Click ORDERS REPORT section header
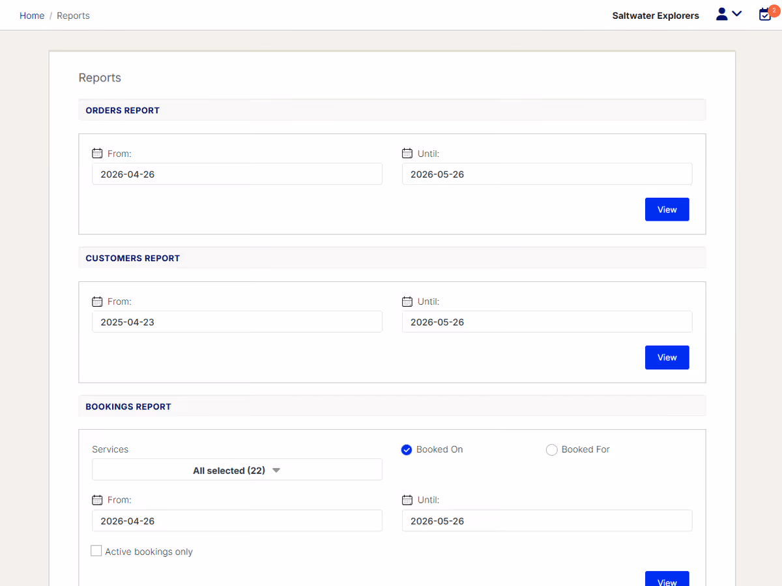 [392, 110]
